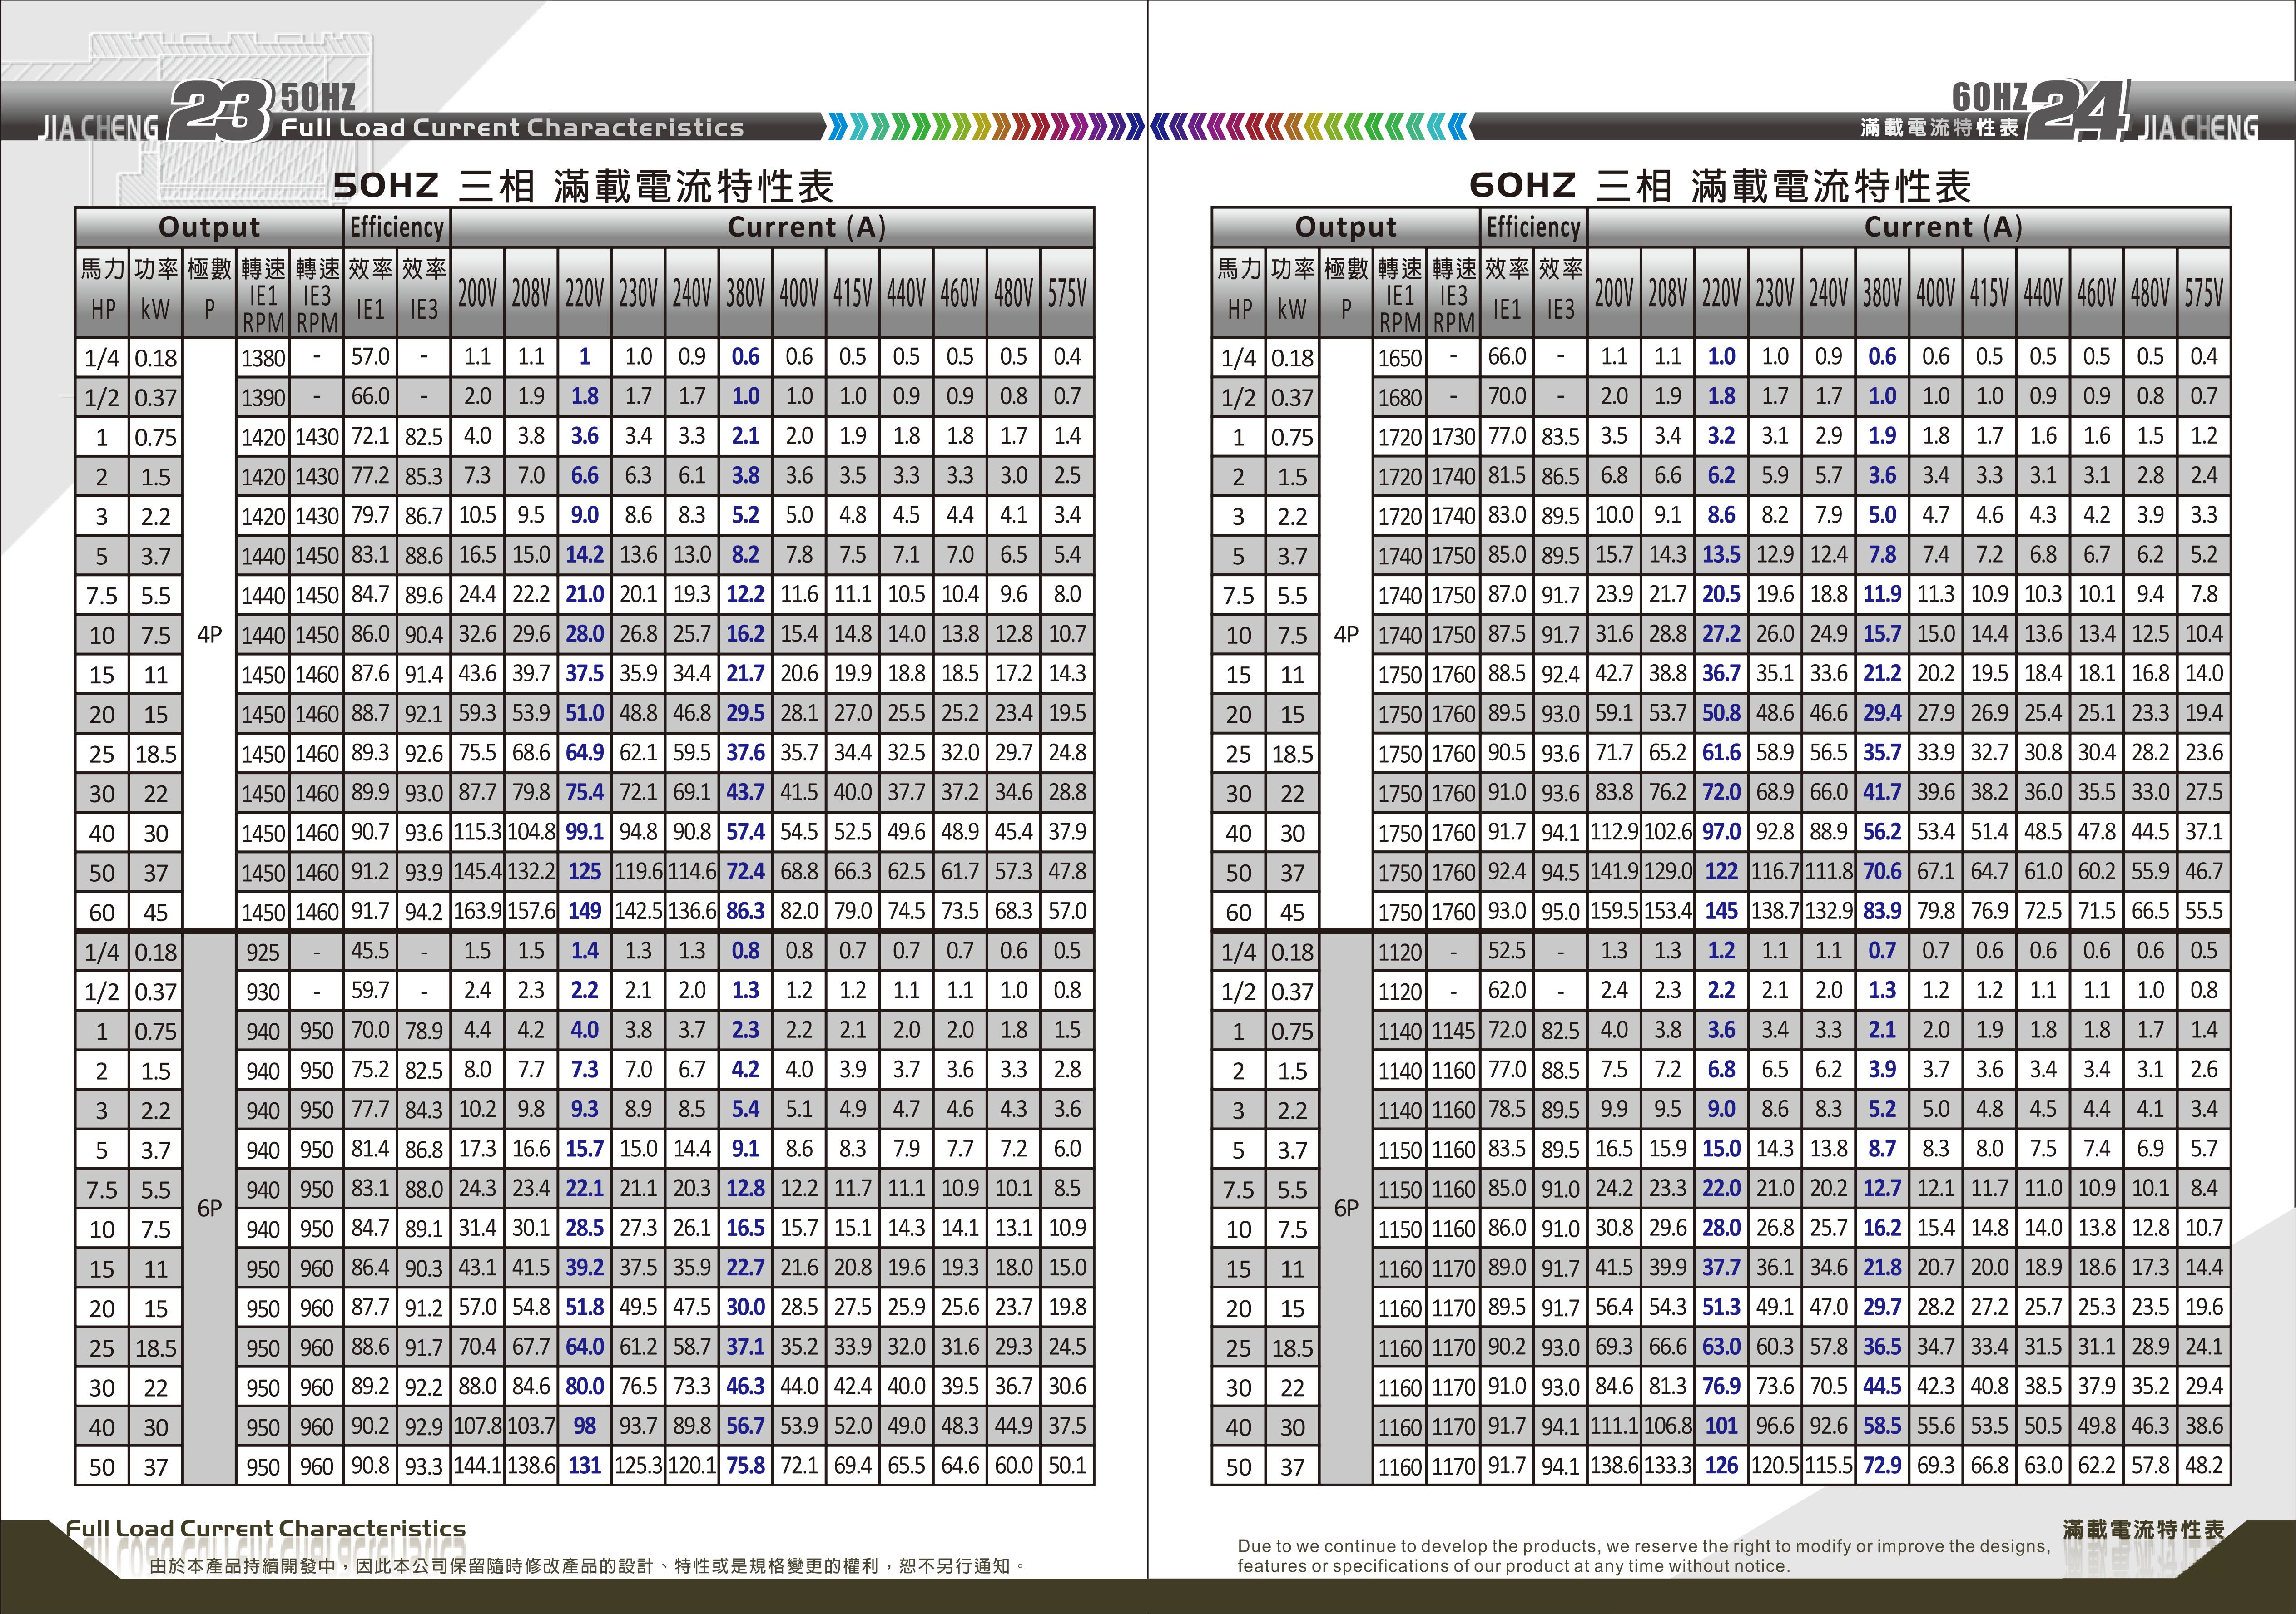Click the 575V column header in 60HZ table
The image size is (2296, 1614).
click(x=2203, y=294)
